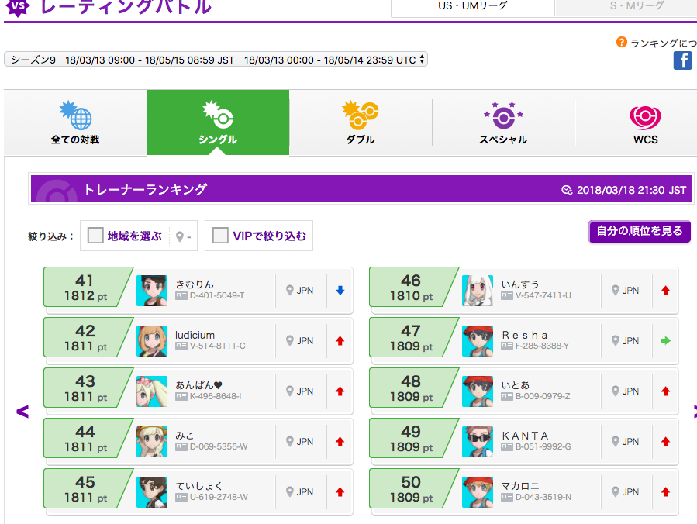Click 自分の順位を見る button
Viewport: 697px width, 524px height.
[x=639, y=232]
